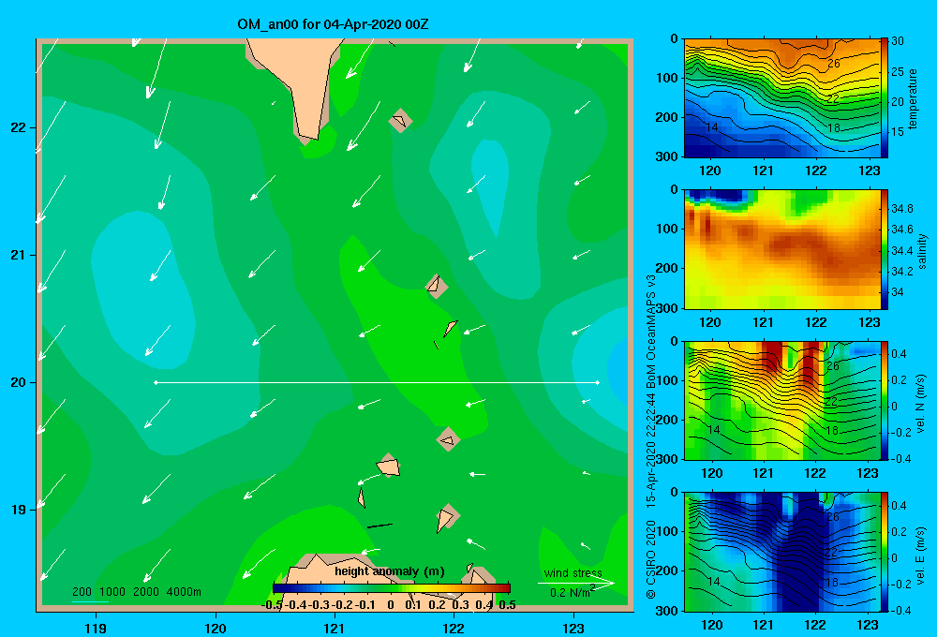Click the "vel. N (m/s)" label
The width and height of the screenshot is (937, 637).
pos(921,404)
